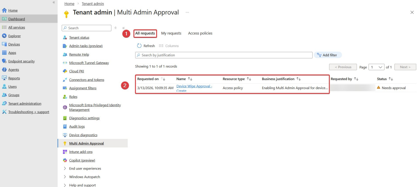
Task: Click the Audit logs icon
Action: point(65,127)
